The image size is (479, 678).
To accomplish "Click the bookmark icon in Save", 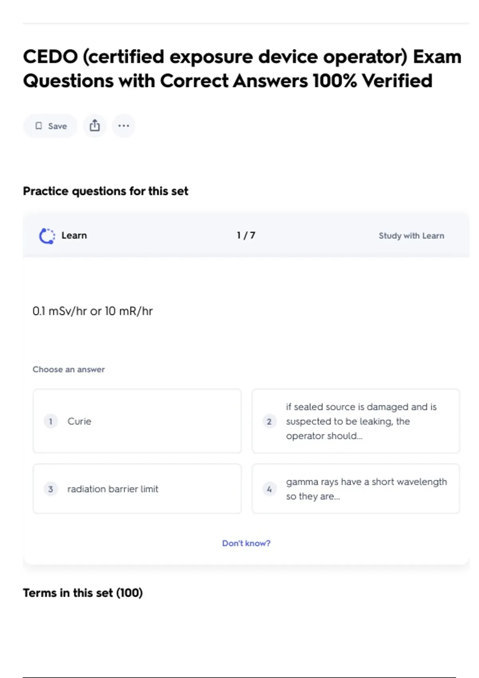I will 39,126.
